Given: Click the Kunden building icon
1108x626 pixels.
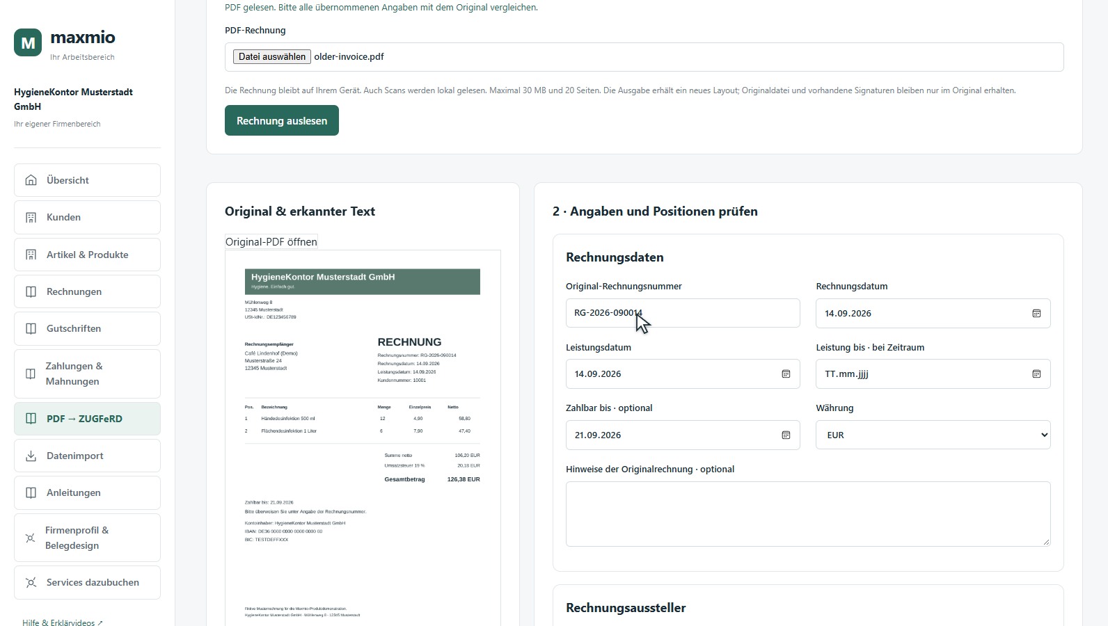Looking at the screenshot, I should tap(31, 217).
